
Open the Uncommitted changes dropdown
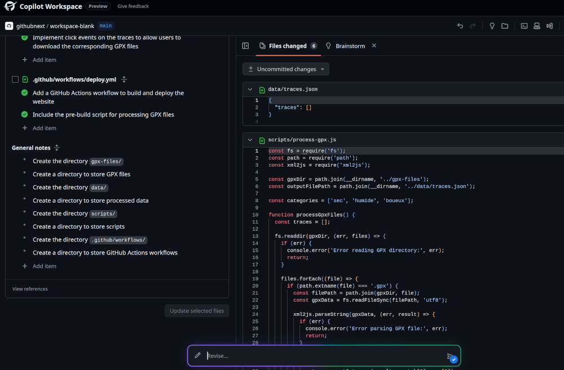(x=286, y=69)
